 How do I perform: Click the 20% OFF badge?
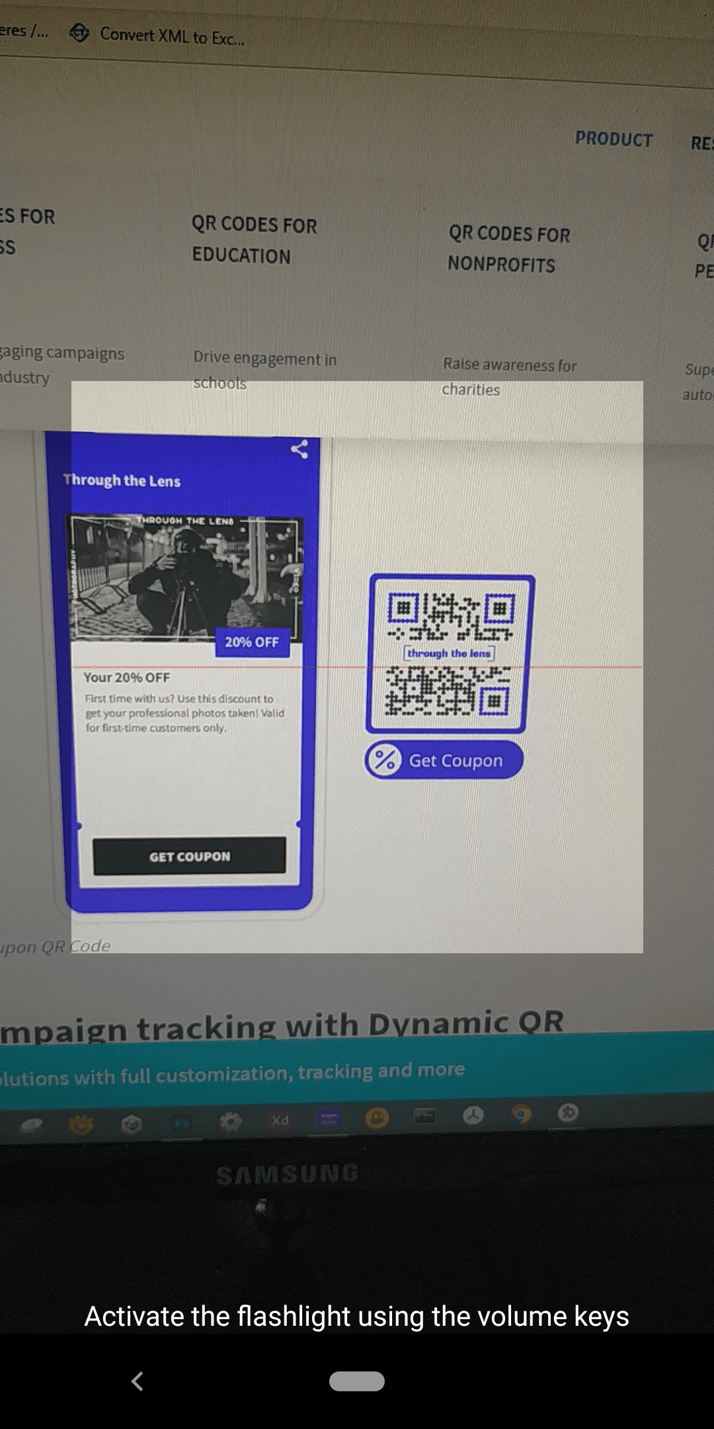tap(252, 642)
